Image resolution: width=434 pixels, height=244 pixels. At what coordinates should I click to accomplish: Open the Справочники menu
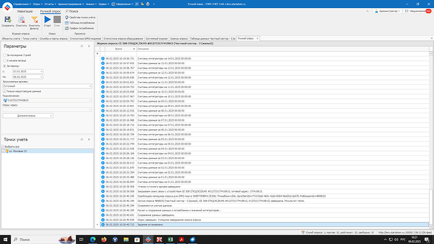pyautogui.click(x=22, y=4)
